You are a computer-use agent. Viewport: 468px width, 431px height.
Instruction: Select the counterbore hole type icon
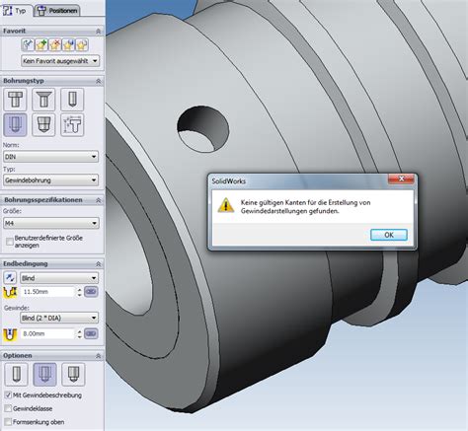pos(15,100)
